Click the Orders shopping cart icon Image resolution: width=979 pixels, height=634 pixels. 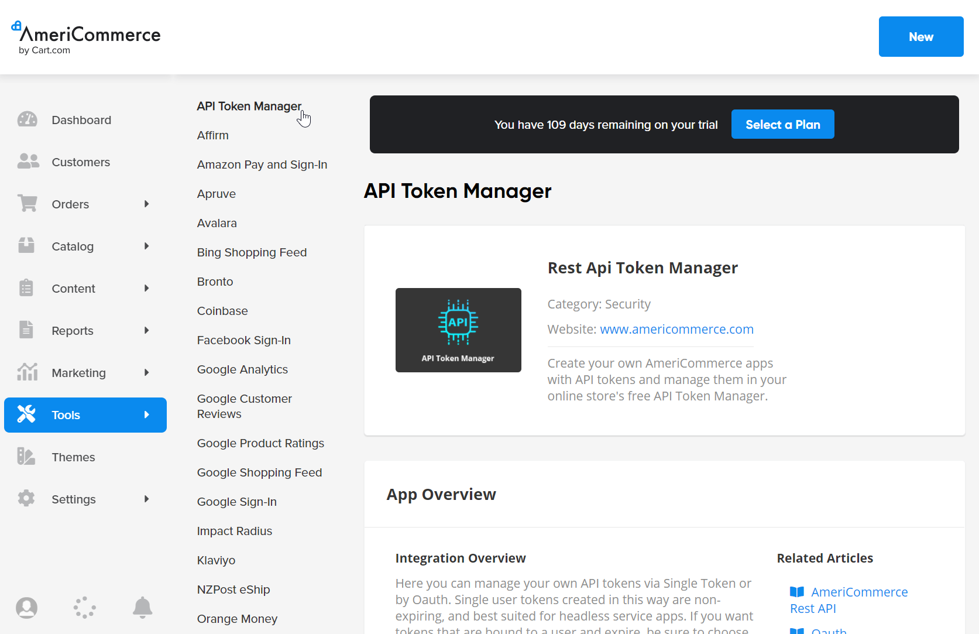(x=27, y=204)
